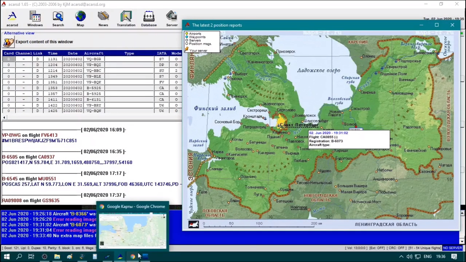This screenshot has height=262, width=466.
Task: Open the Map toolbar icon
Action: (81, 19)
